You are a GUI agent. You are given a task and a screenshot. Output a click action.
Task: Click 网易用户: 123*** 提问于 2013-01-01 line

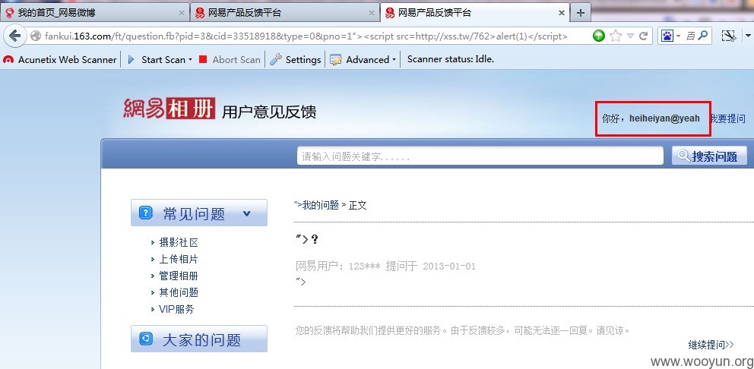(x=385, y=266)
